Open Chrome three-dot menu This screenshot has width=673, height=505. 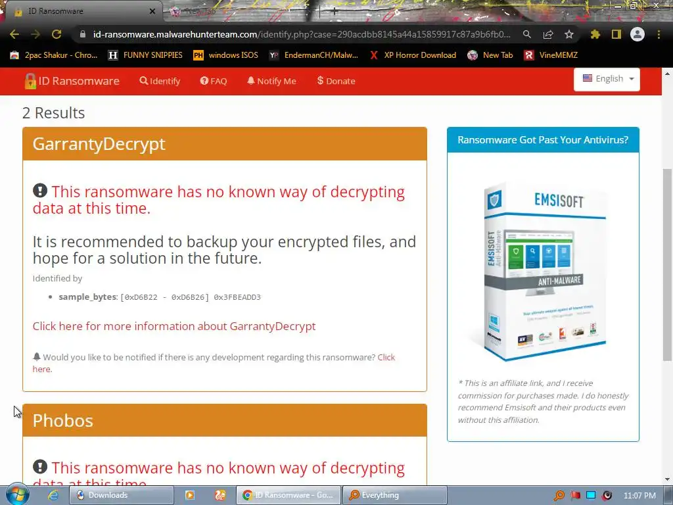coord(659,34)
